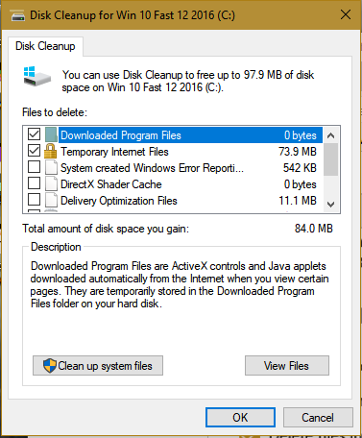Confirm cleanup with the OK button
This screenshot has height=438, width=362.
(240, 417)
